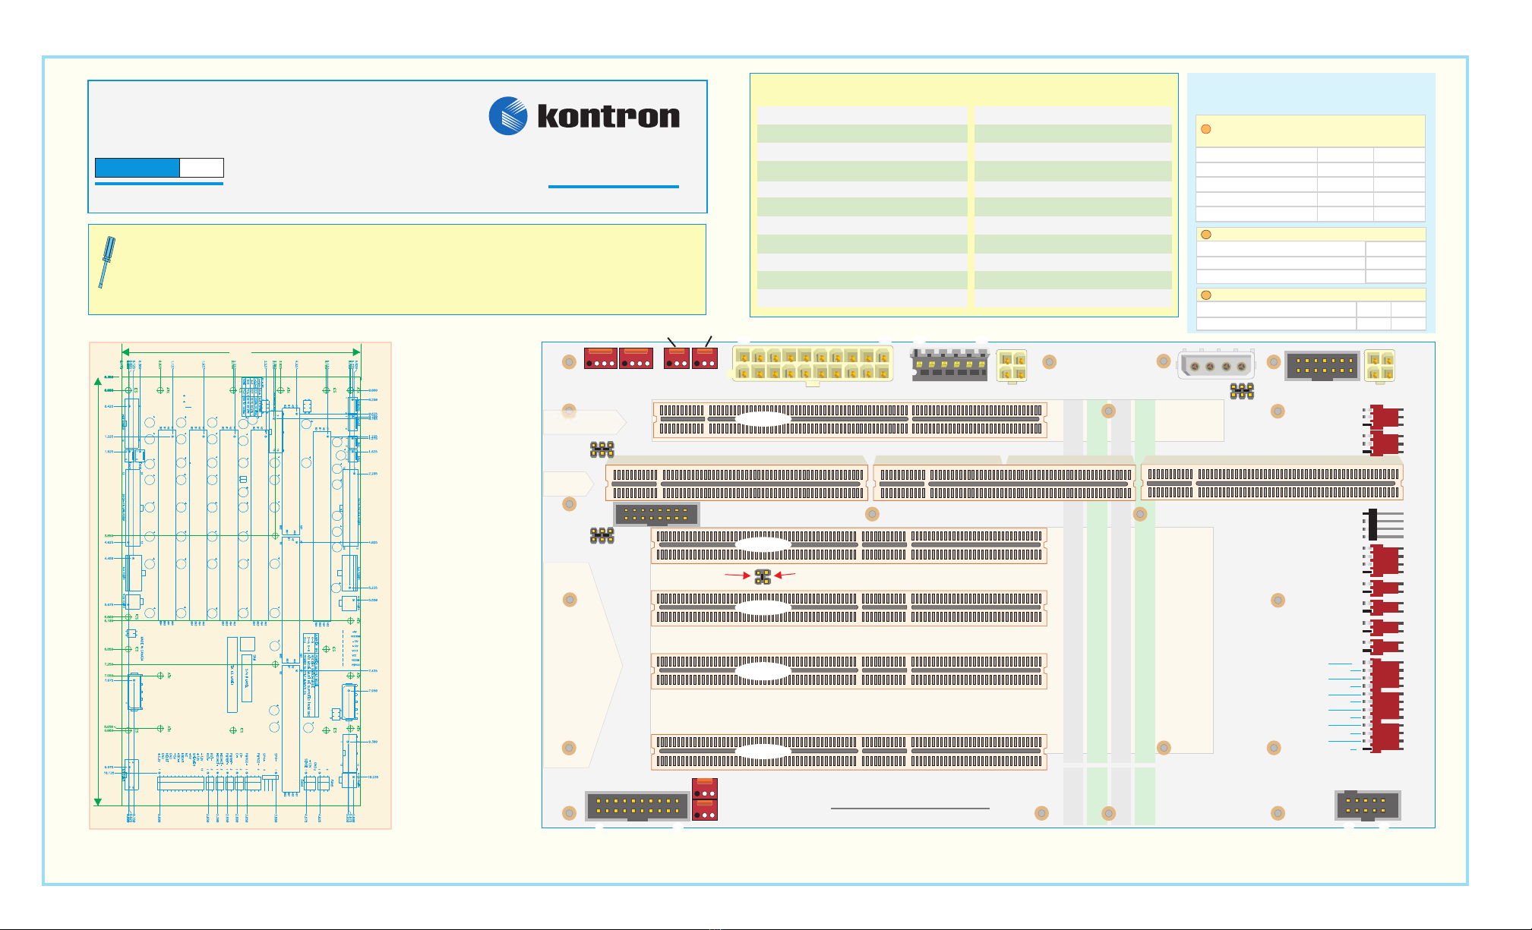Click the fourth red top connector with a leader line
The image size is (1532, 930).
click(705, 358)
